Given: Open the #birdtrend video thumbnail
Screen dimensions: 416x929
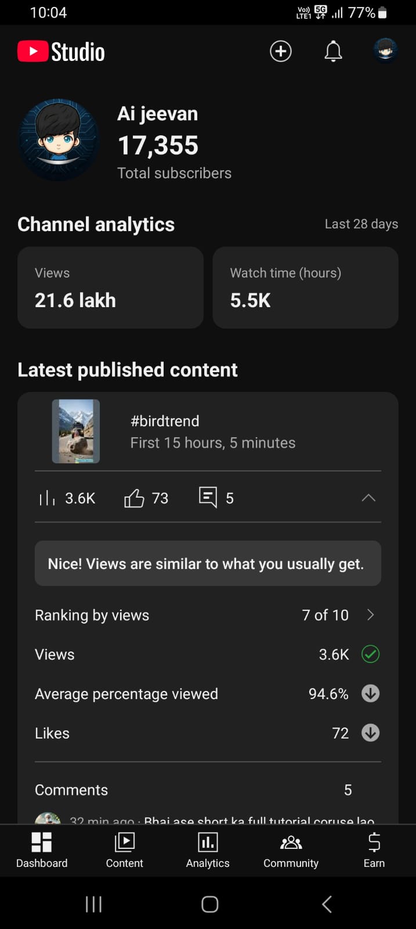Looking at the screenshot, I should tap(76, 431).
